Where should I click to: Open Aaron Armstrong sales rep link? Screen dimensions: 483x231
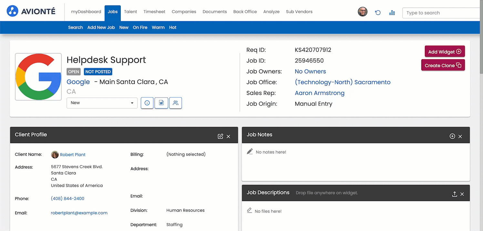coord(320,93)
